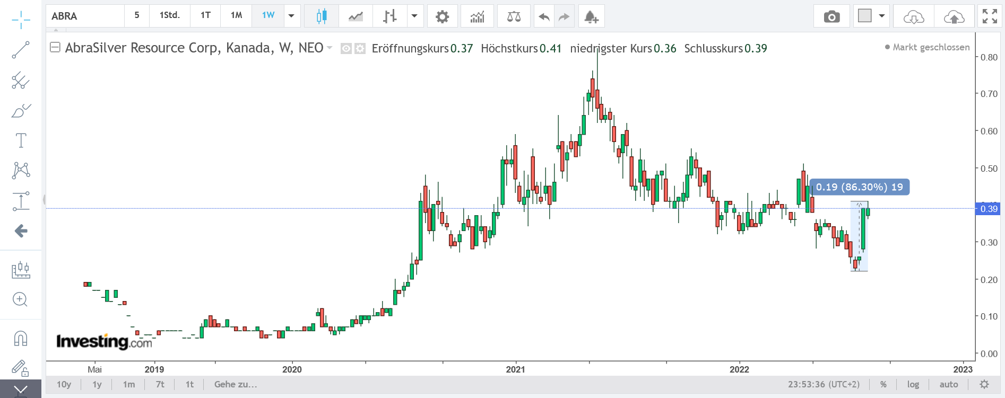Take a chart snapshot with camera

[831, 16]
